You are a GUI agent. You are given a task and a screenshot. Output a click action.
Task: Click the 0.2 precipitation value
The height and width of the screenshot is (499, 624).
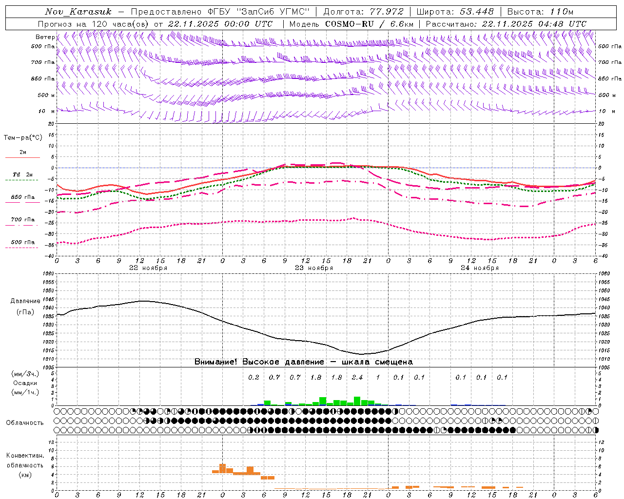pyautogui.click(x=253, y=377)
